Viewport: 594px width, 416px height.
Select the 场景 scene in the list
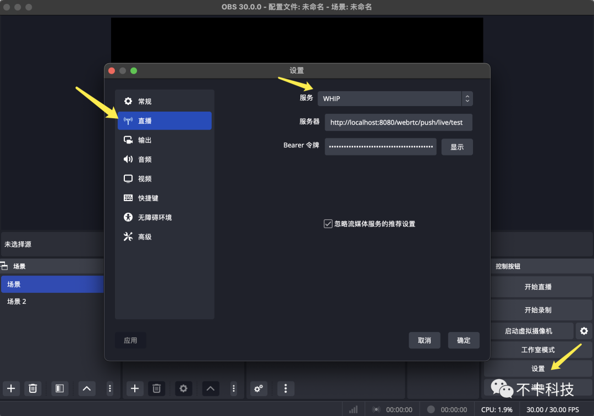(x=52, y=284)
